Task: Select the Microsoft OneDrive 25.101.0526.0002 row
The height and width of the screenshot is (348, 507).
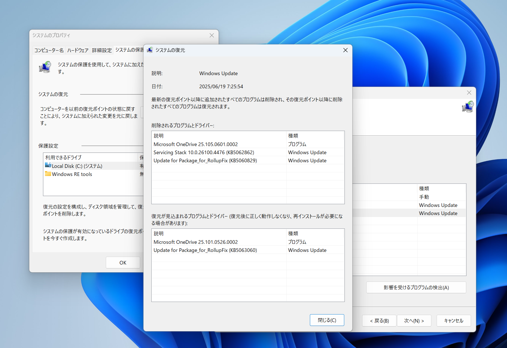Action: point(196,242)
